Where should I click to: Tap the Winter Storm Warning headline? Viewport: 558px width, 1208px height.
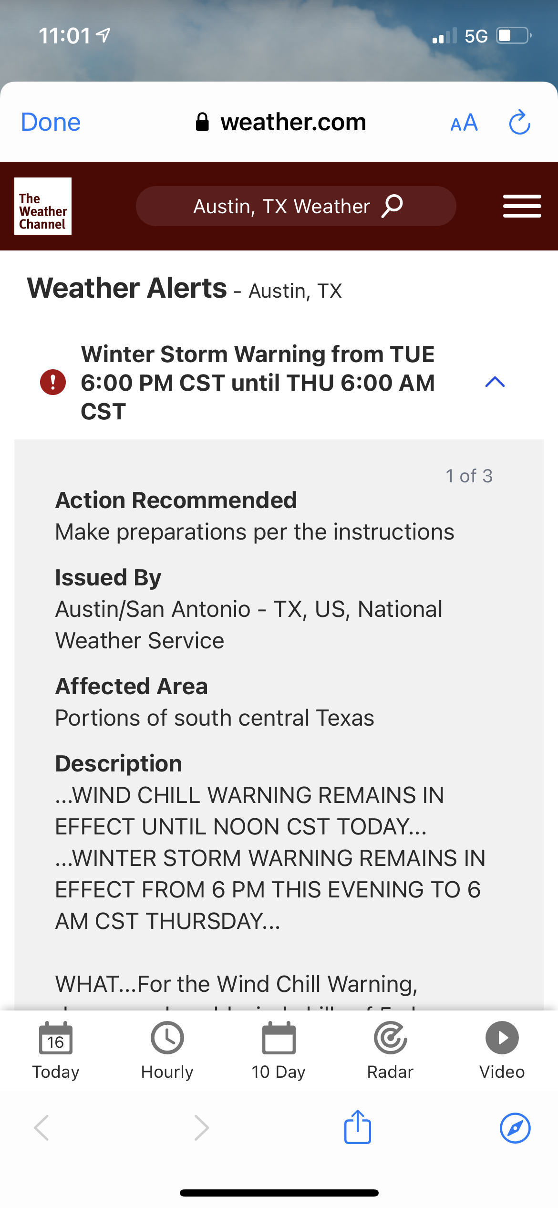click(x=258, y=382)
